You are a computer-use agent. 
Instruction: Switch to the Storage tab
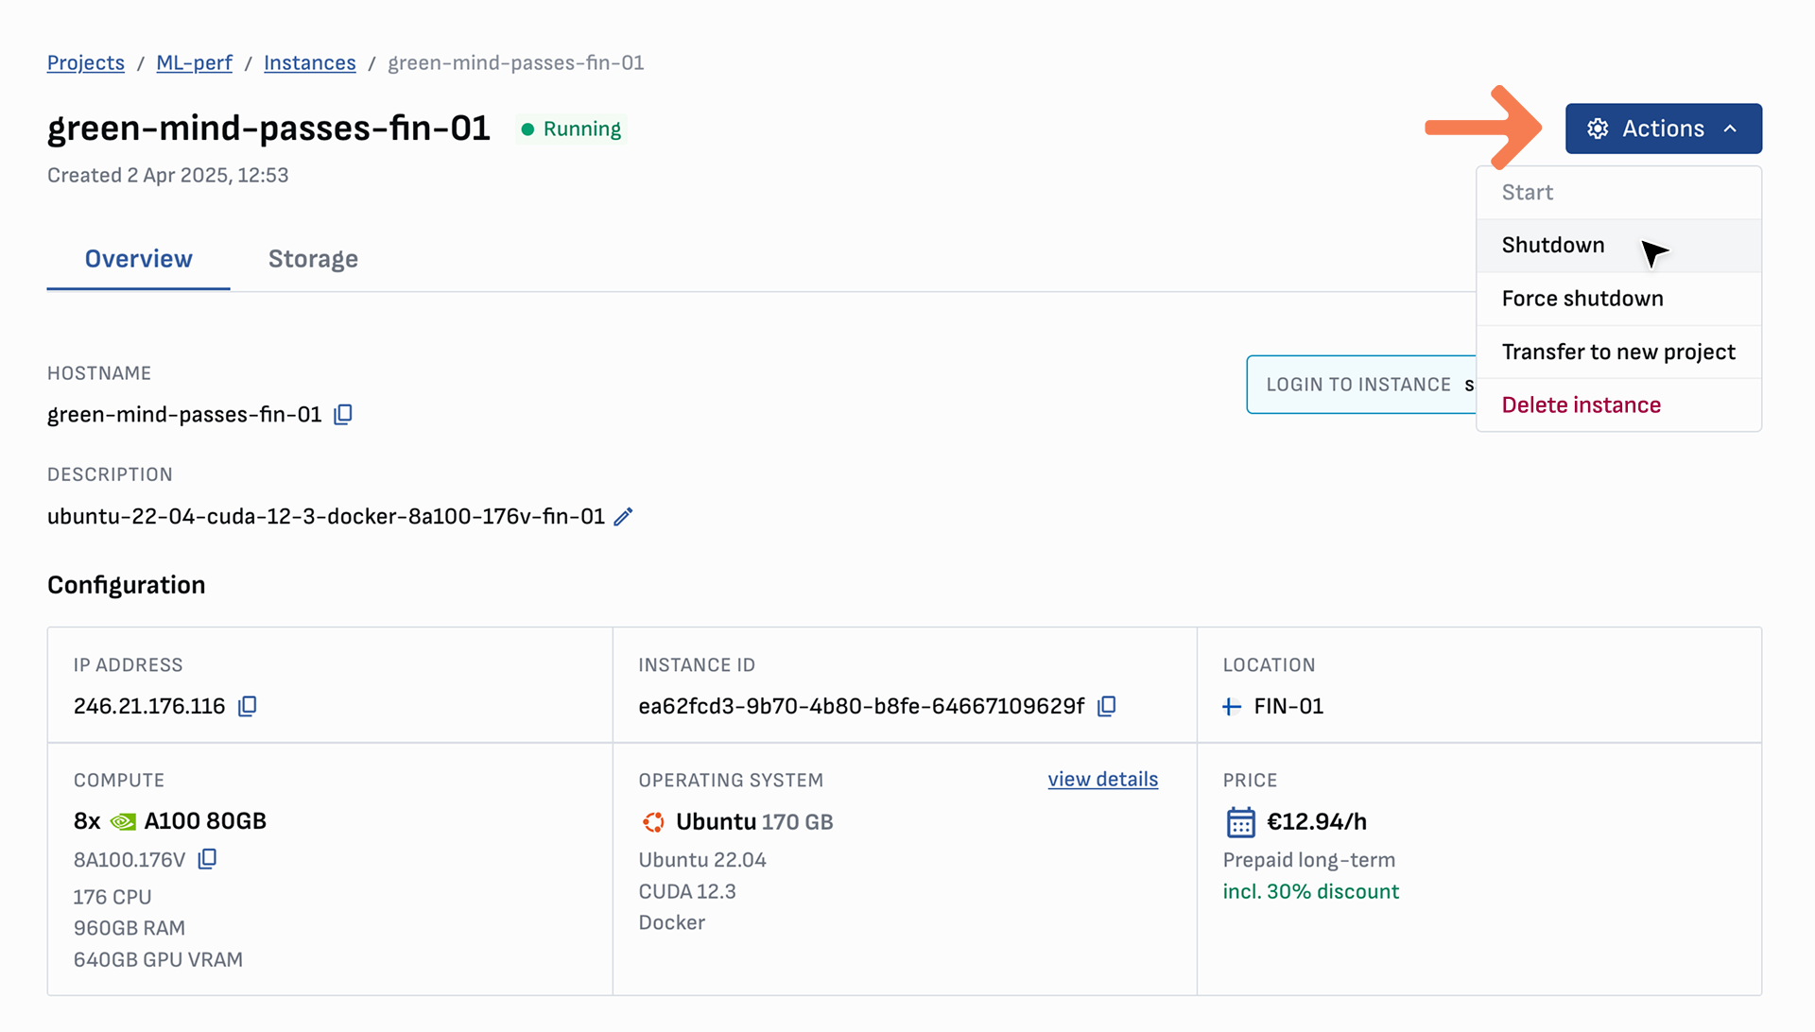(x=313, y=259)
